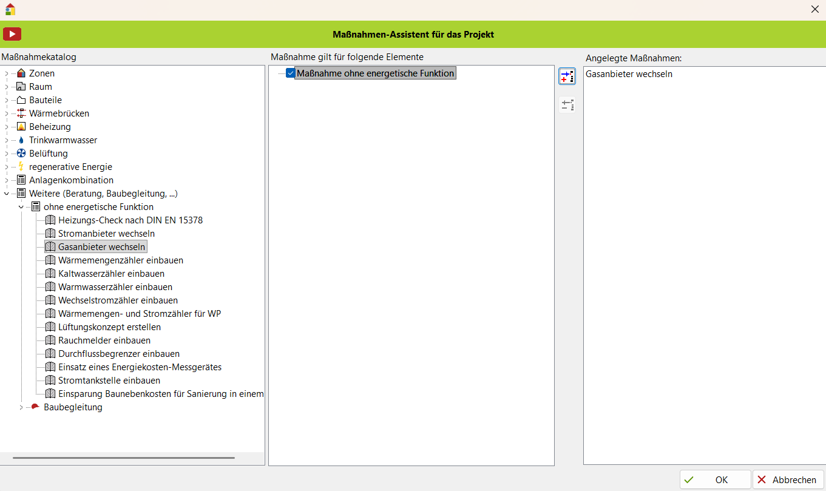Select Stromanbieter wechseln in the catalog
Screen dimensions: 826x491
[106, 234]
